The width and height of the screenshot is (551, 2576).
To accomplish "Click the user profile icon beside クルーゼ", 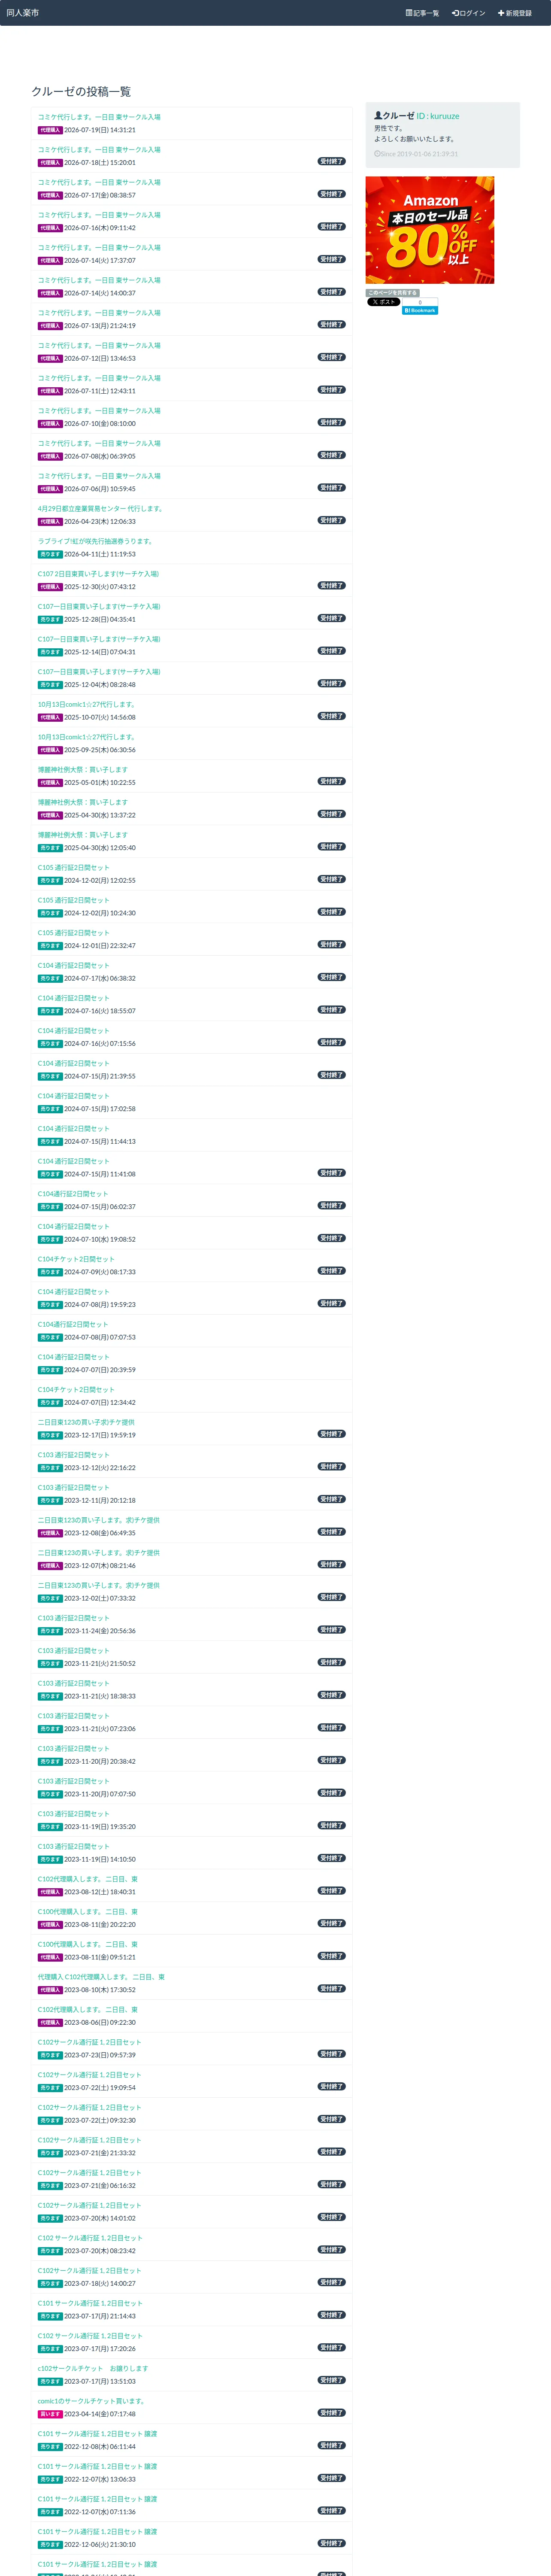I will pyautogui.click(x=378, y=116).
